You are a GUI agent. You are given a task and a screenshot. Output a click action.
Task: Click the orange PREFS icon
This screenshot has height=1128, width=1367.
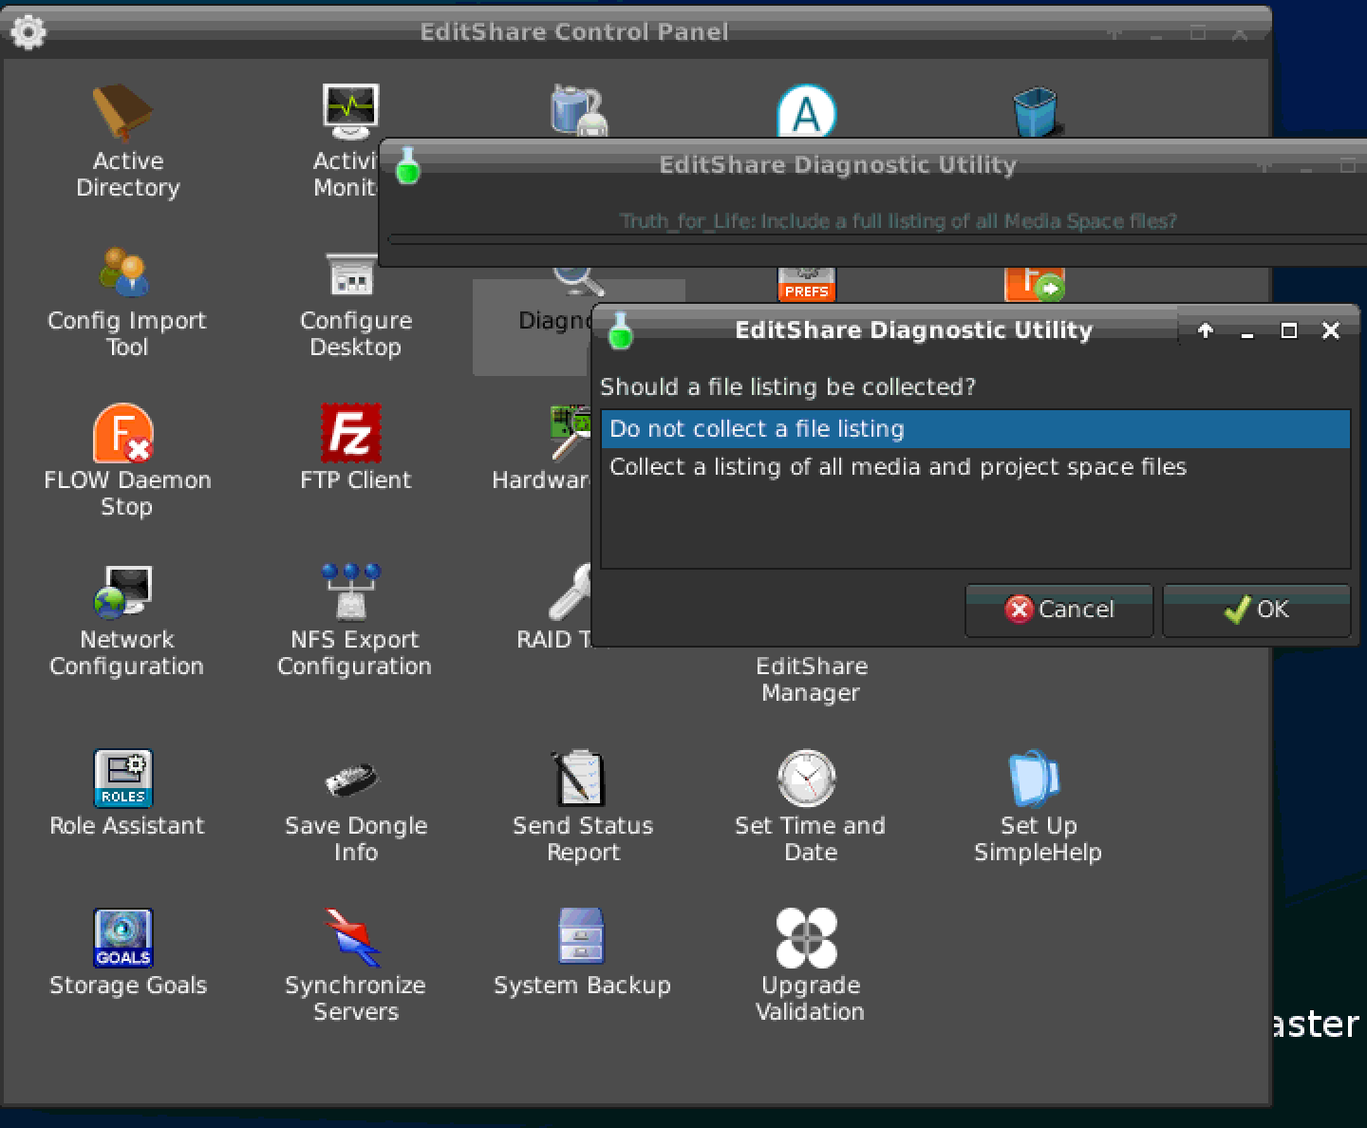point(807,284)
